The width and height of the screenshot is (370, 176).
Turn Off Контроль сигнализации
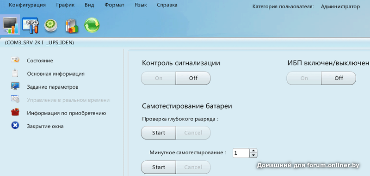tap(193, 78)
